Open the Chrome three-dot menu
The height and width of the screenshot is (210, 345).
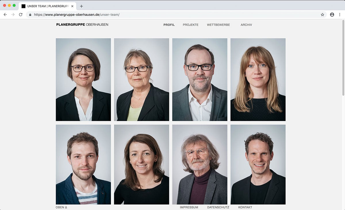pyautogui.click(x=340, y=15)
